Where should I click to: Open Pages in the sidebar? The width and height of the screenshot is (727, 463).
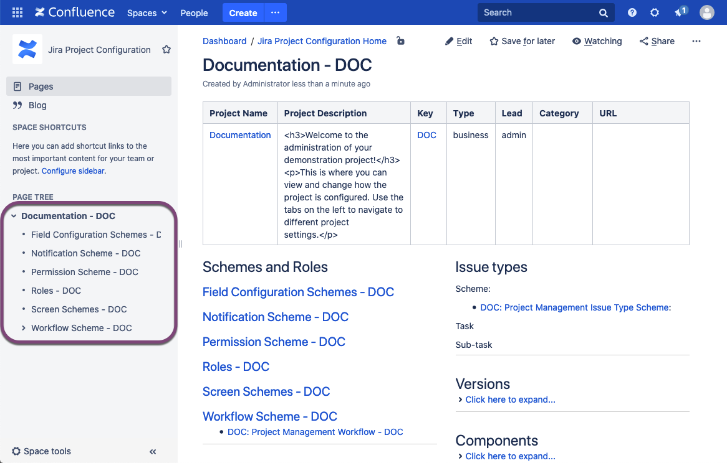(x=89, y=87)
